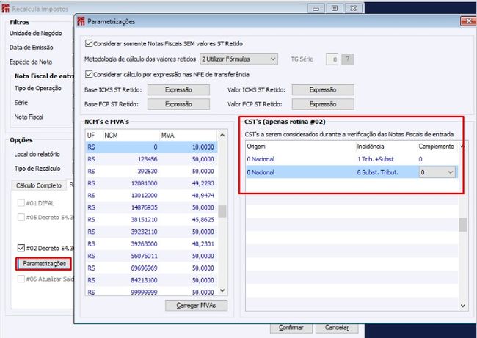Click the Parametrizações window title icon

click(x=81, y=21)
